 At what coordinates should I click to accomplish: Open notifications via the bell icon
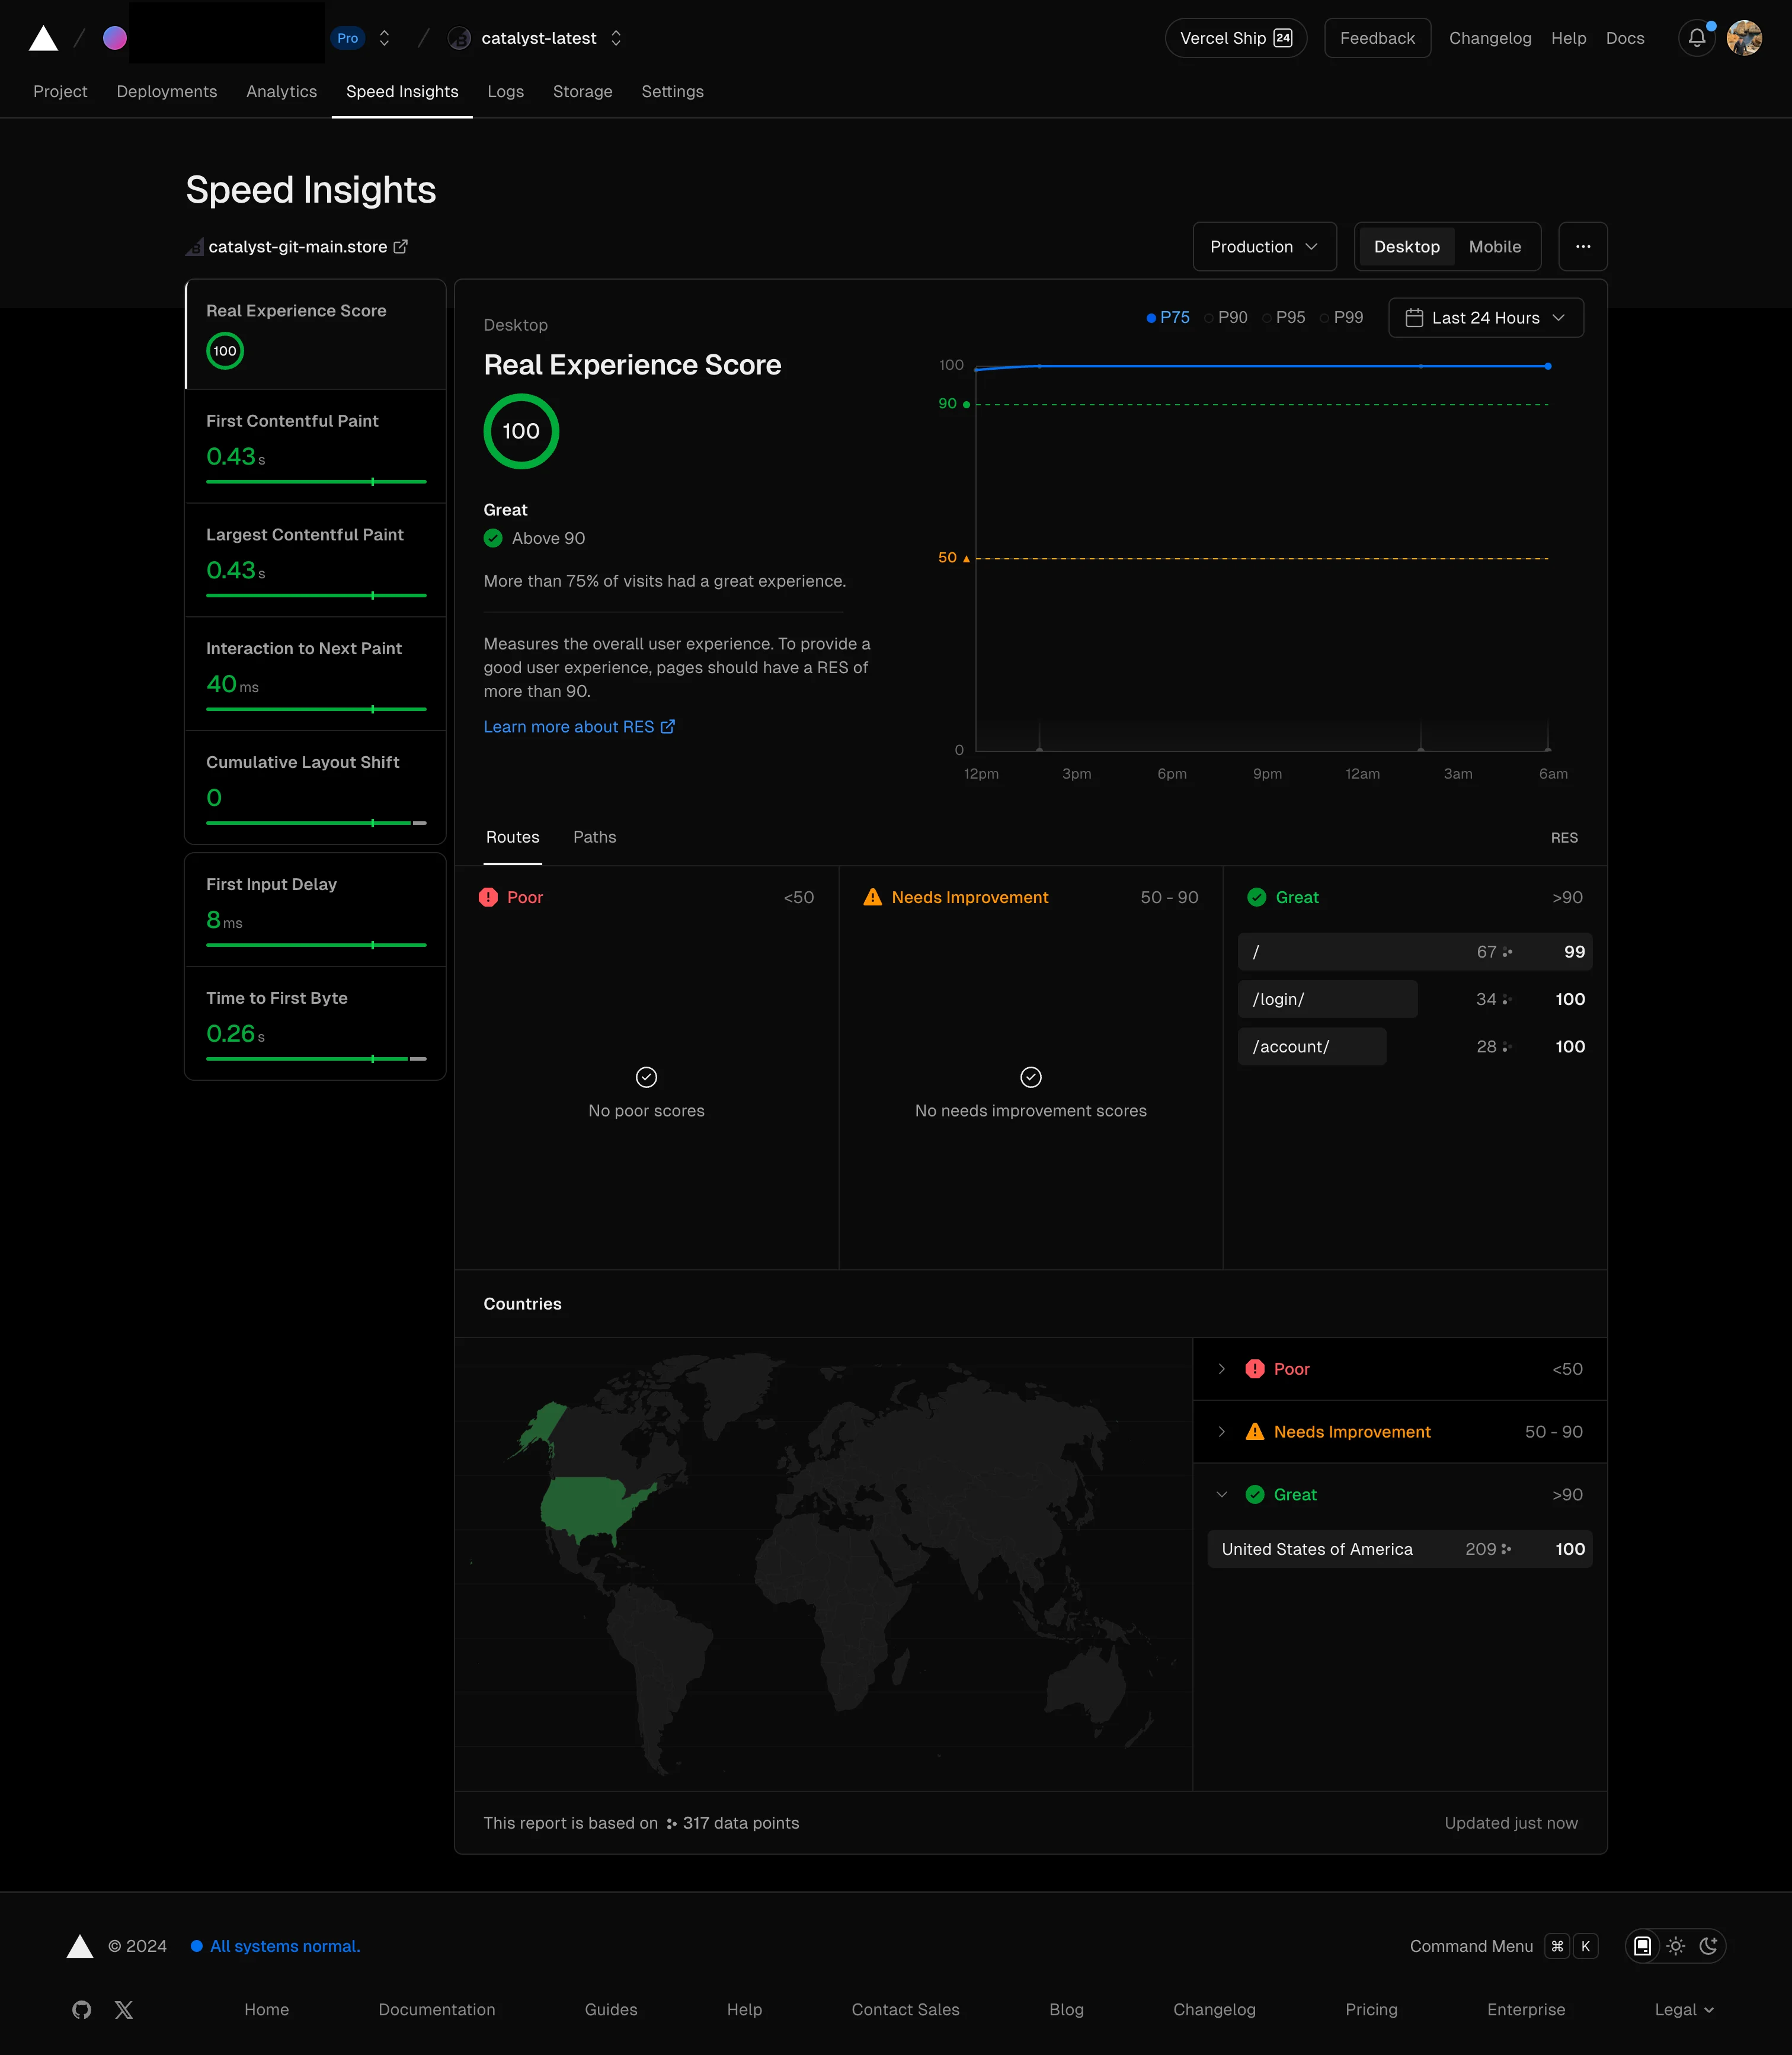(x=1697, y=38)
